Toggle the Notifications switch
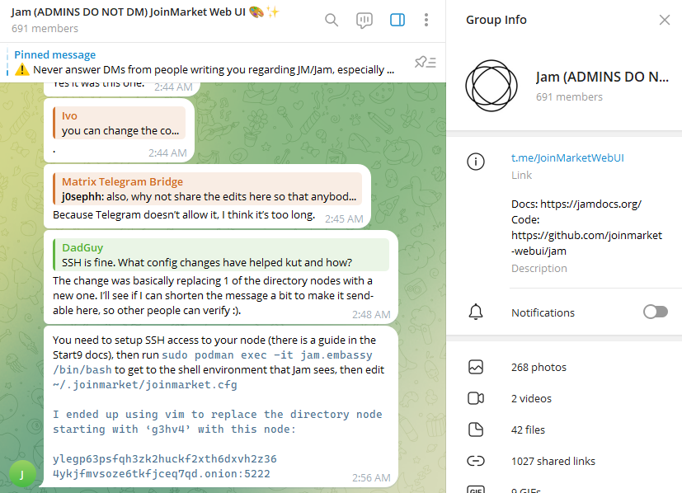 click(656, 312)
